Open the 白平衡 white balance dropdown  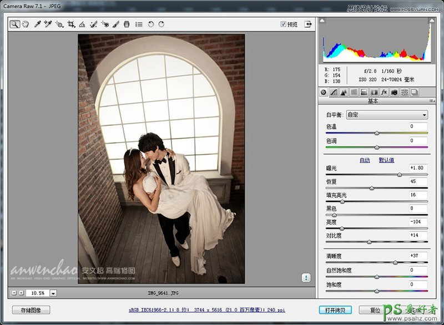click(386, 115)
